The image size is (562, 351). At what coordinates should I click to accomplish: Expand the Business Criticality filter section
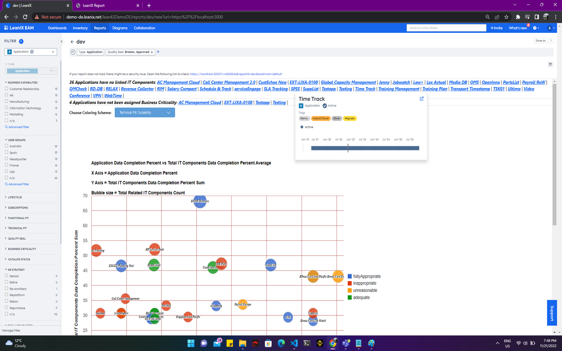21,249
